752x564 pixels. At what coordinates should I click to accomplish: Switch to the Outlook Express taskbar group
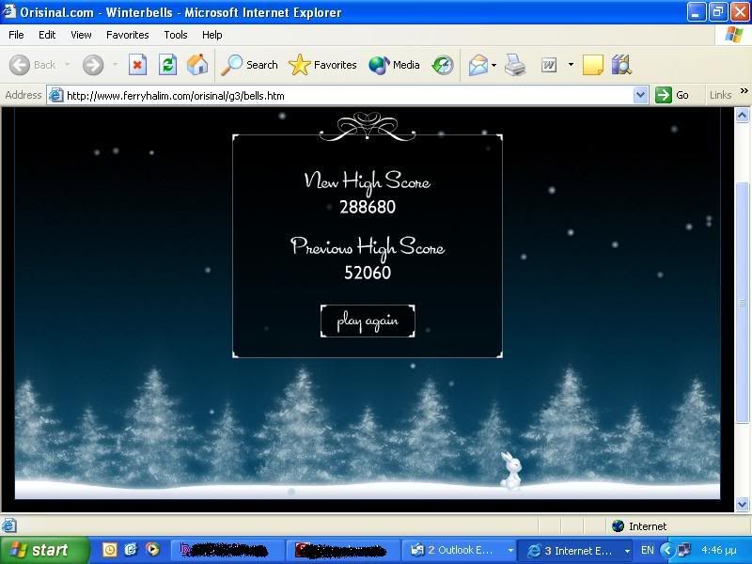click(x=459, y=550)
